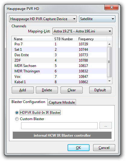Viewport: 126px width, 161px height.
Task: Click the Default button
Action: click(x=100, y=90)
